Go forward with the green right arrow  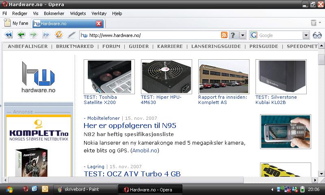34,35
